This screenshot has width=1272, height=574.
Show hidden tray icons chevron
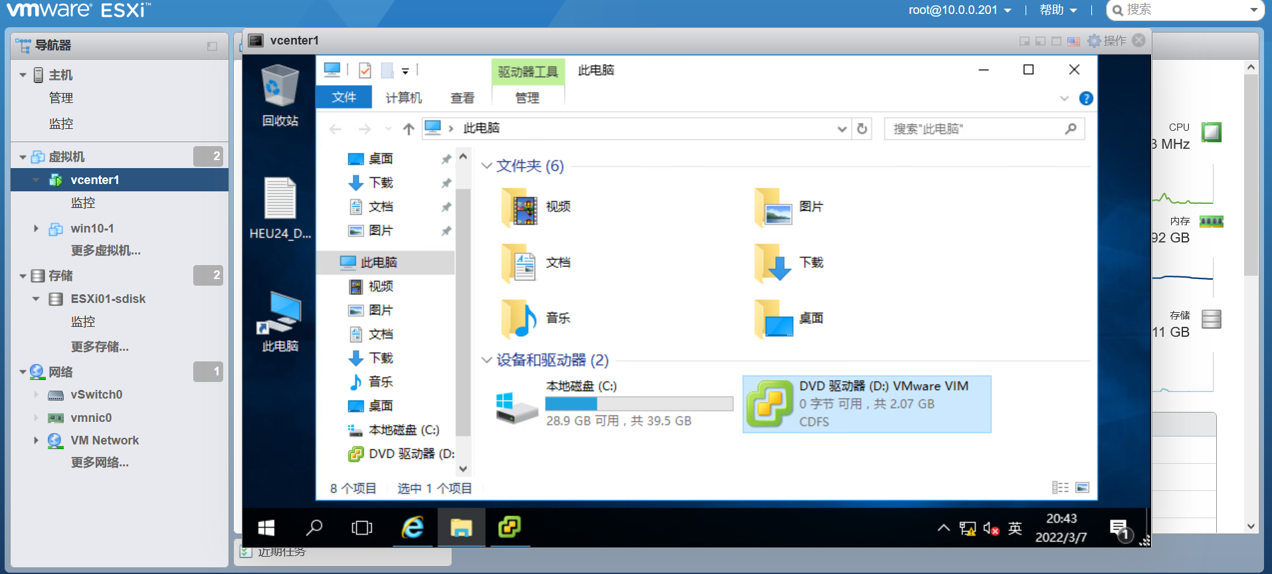click(x=943, y=529)
